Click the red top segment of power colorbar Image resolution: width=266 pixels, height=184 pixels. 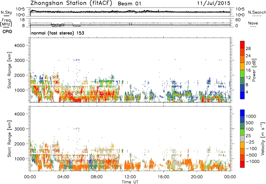click(x=242, y=45)
